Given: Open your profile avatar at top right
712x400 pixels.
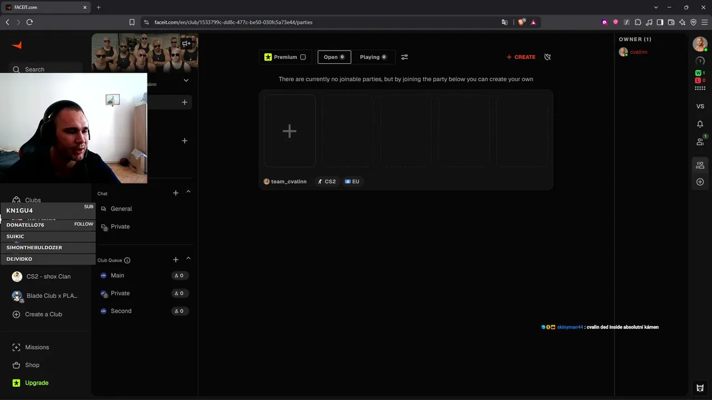Looking at the screenshot, I should (700, 44).
